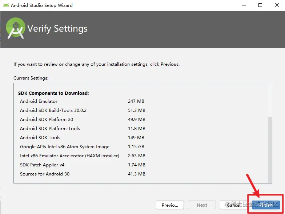Click the 1.74 MB size value
Screen dimensions: 285x214
pos(137,165)
